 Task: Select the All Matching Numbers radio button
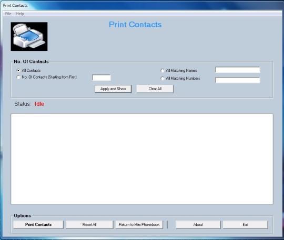[x=163, y=78]
